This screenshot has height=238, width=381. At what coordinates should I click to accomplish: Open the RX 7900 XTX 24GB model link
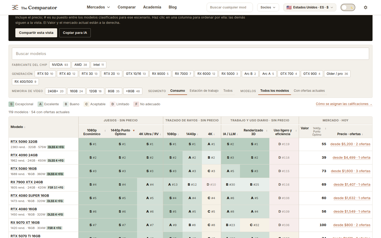point(27,182)
